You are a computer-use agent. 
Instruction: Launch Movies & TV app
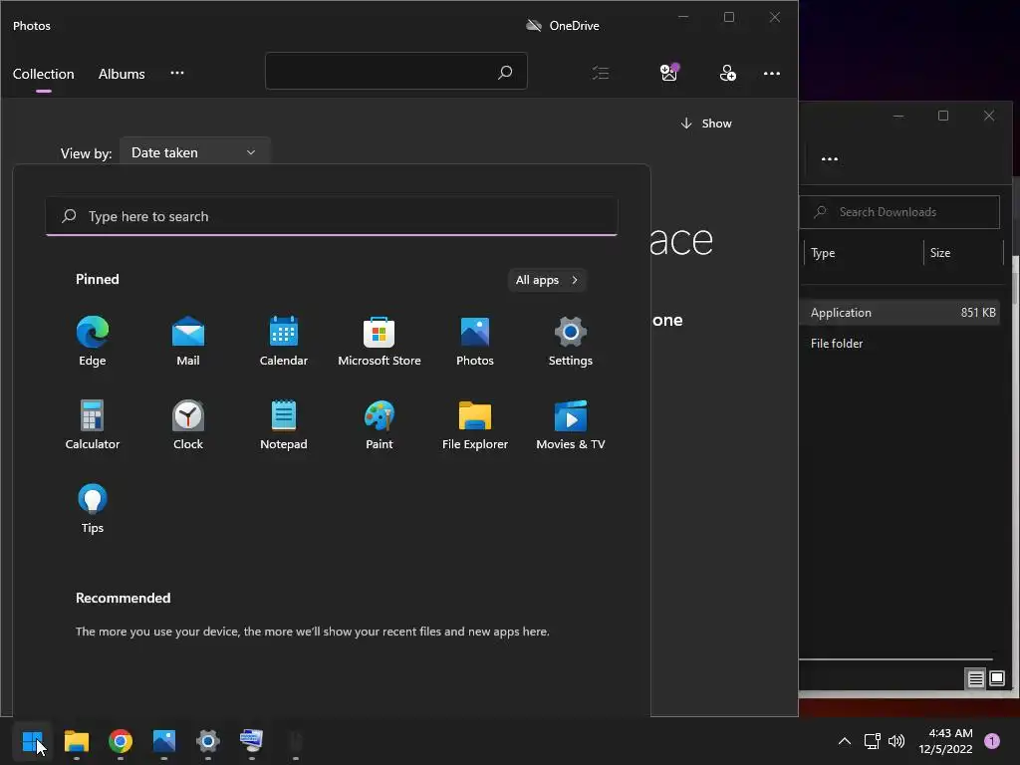pyautogui.click(x=571, y=425)
